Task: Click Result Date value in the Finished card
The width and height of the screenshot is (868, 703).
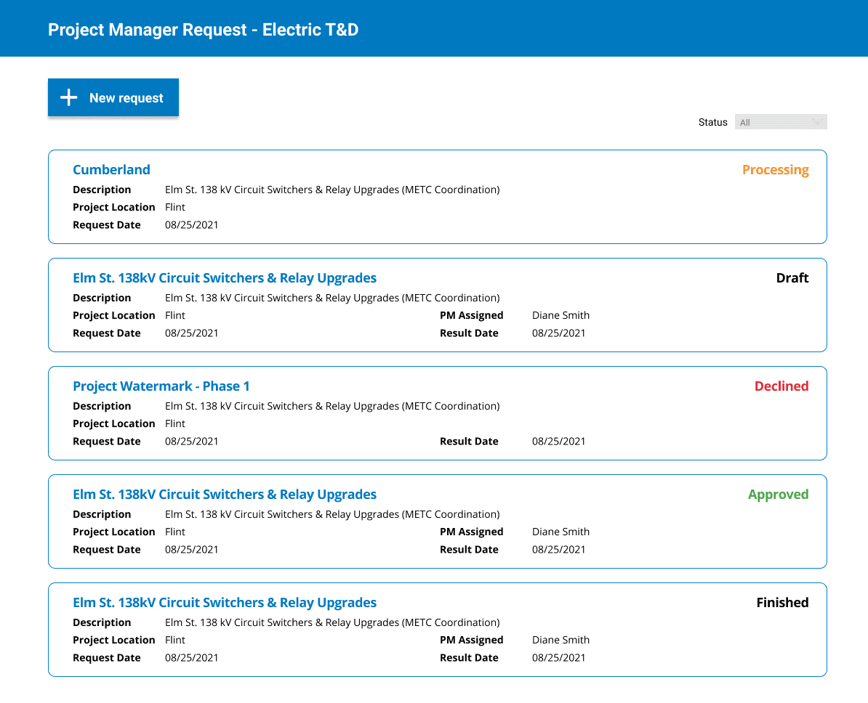Action: click(558, 658)
